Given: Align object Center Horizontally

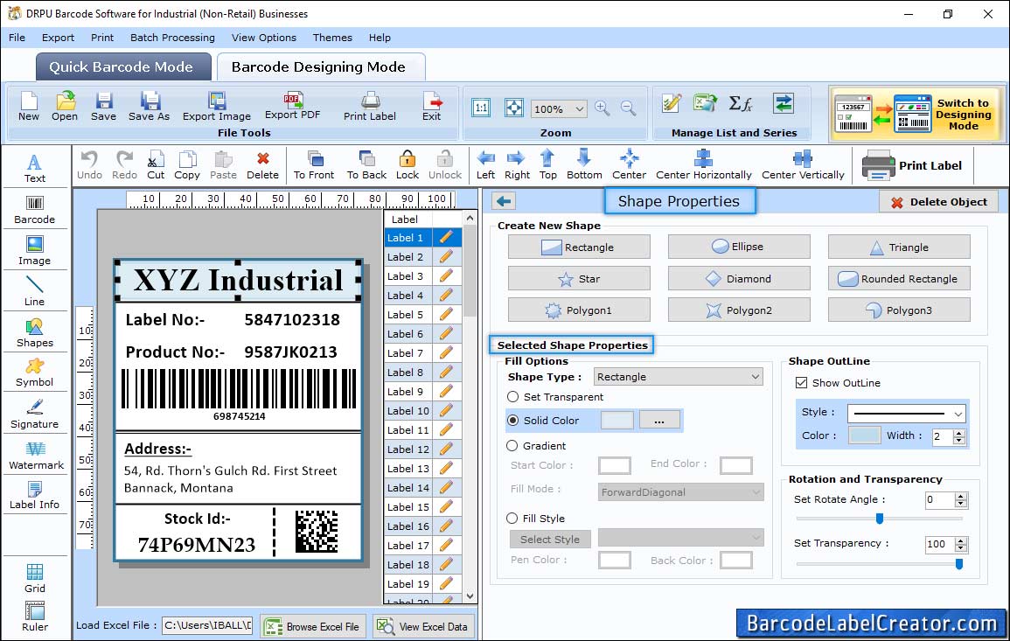Looking at the screenshot, I should 703,165.
